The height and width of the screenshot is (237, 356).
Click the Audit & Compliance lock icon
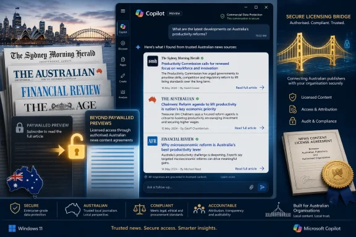[x=293, y=121]
